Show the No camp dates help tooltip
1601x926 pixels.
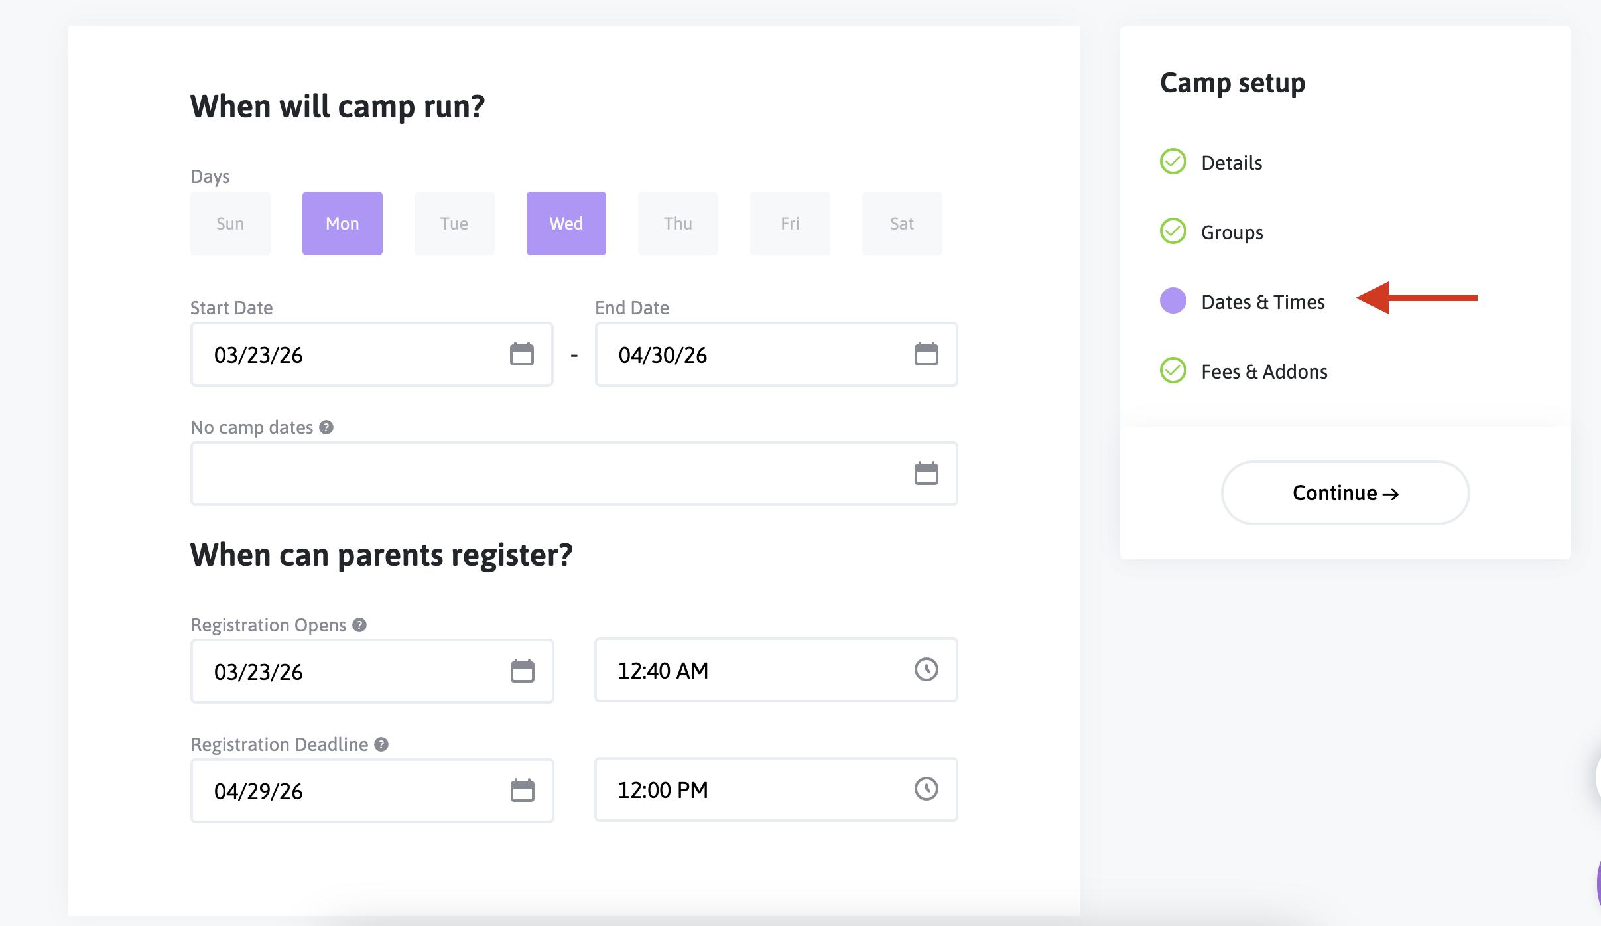coord(326,427)
